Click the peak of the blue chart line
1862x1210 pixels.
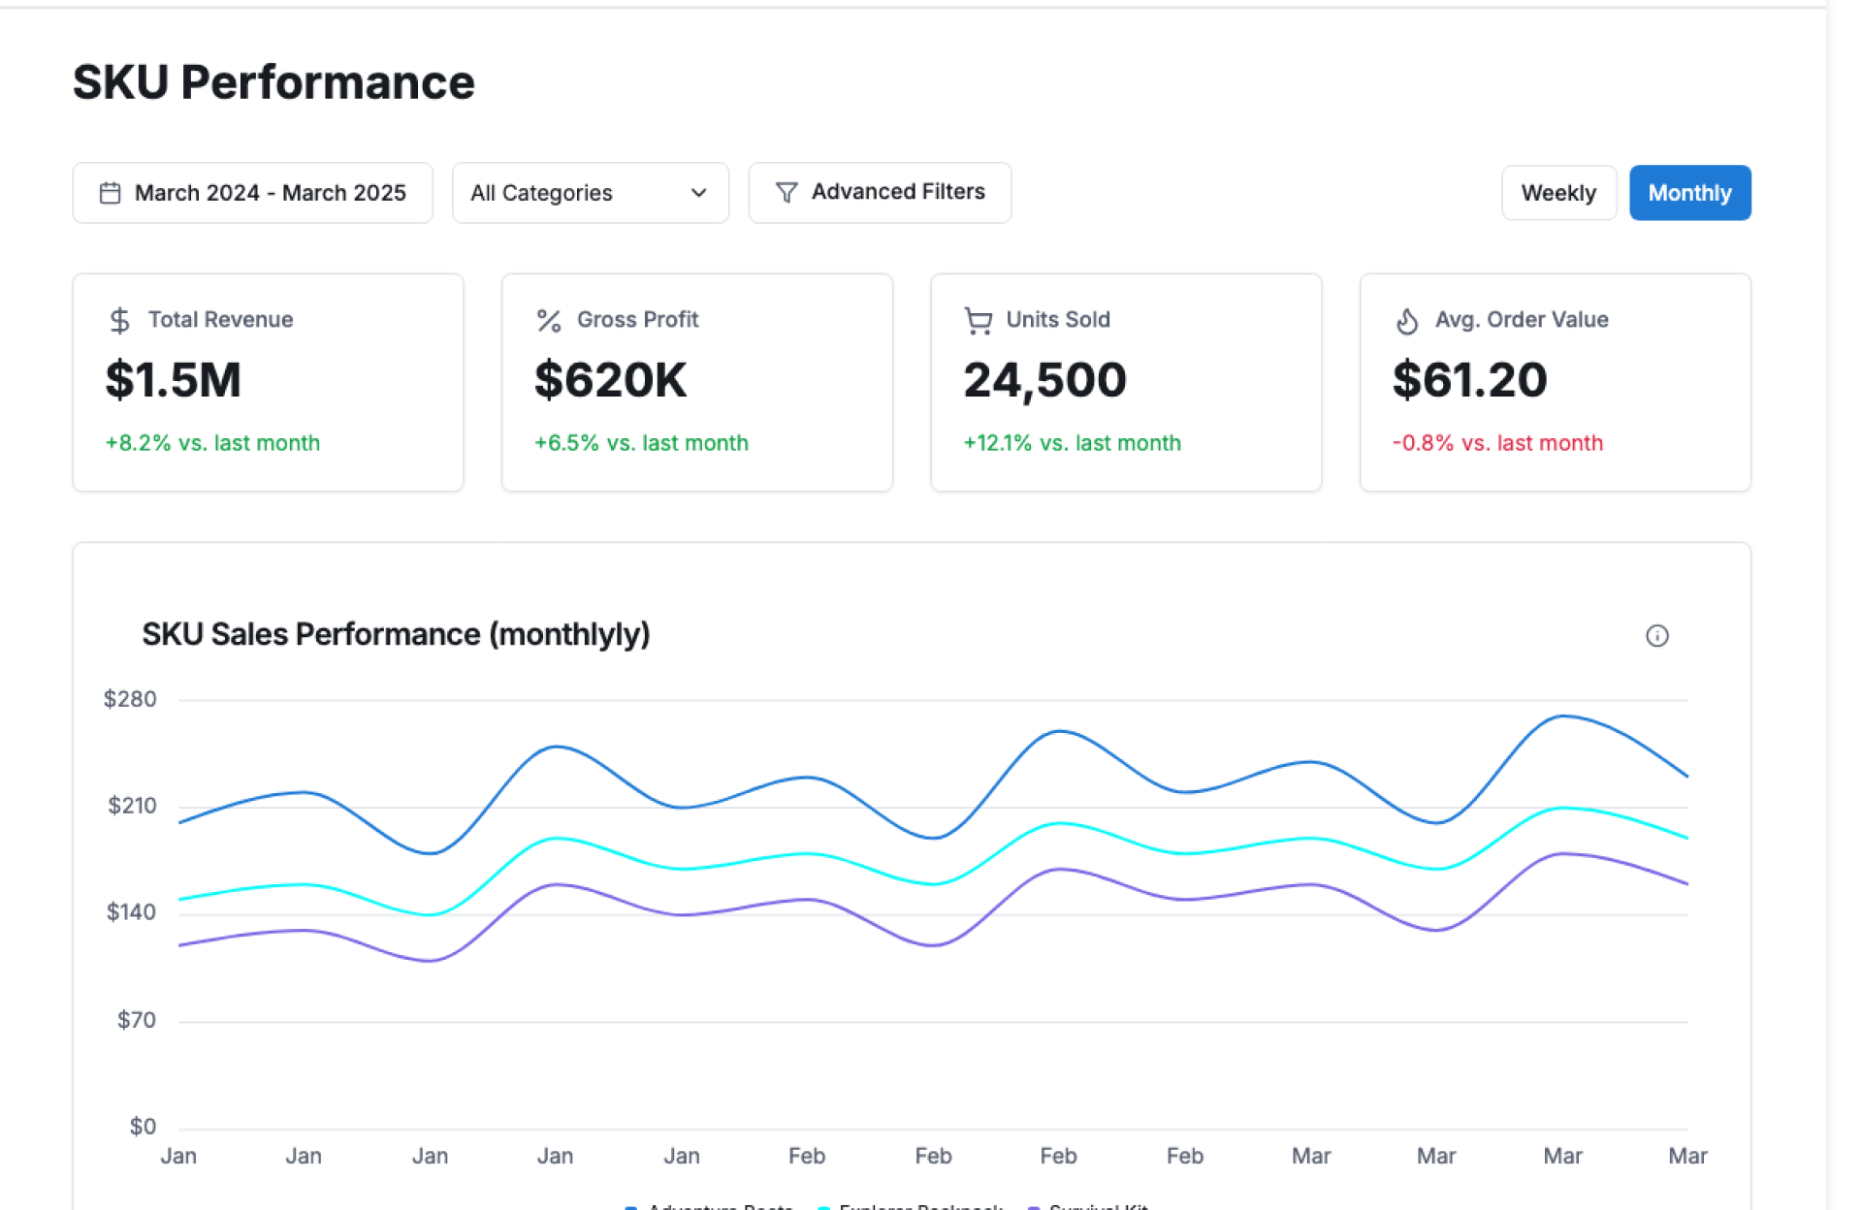tap(1563, 716)
